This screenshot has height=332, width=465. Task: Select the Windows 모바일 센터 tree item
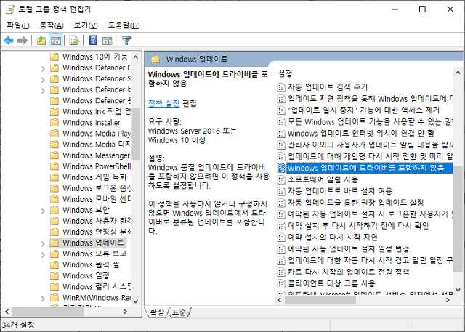(x=97, y=199)
